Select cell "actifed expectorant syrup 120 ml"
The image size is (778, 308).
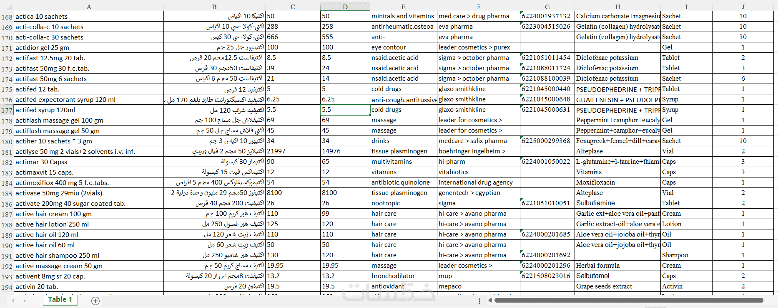point(89,100)
